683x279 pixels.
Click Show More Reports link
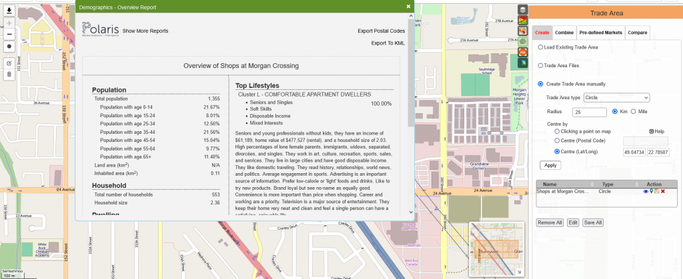click(x=145, y=31)
